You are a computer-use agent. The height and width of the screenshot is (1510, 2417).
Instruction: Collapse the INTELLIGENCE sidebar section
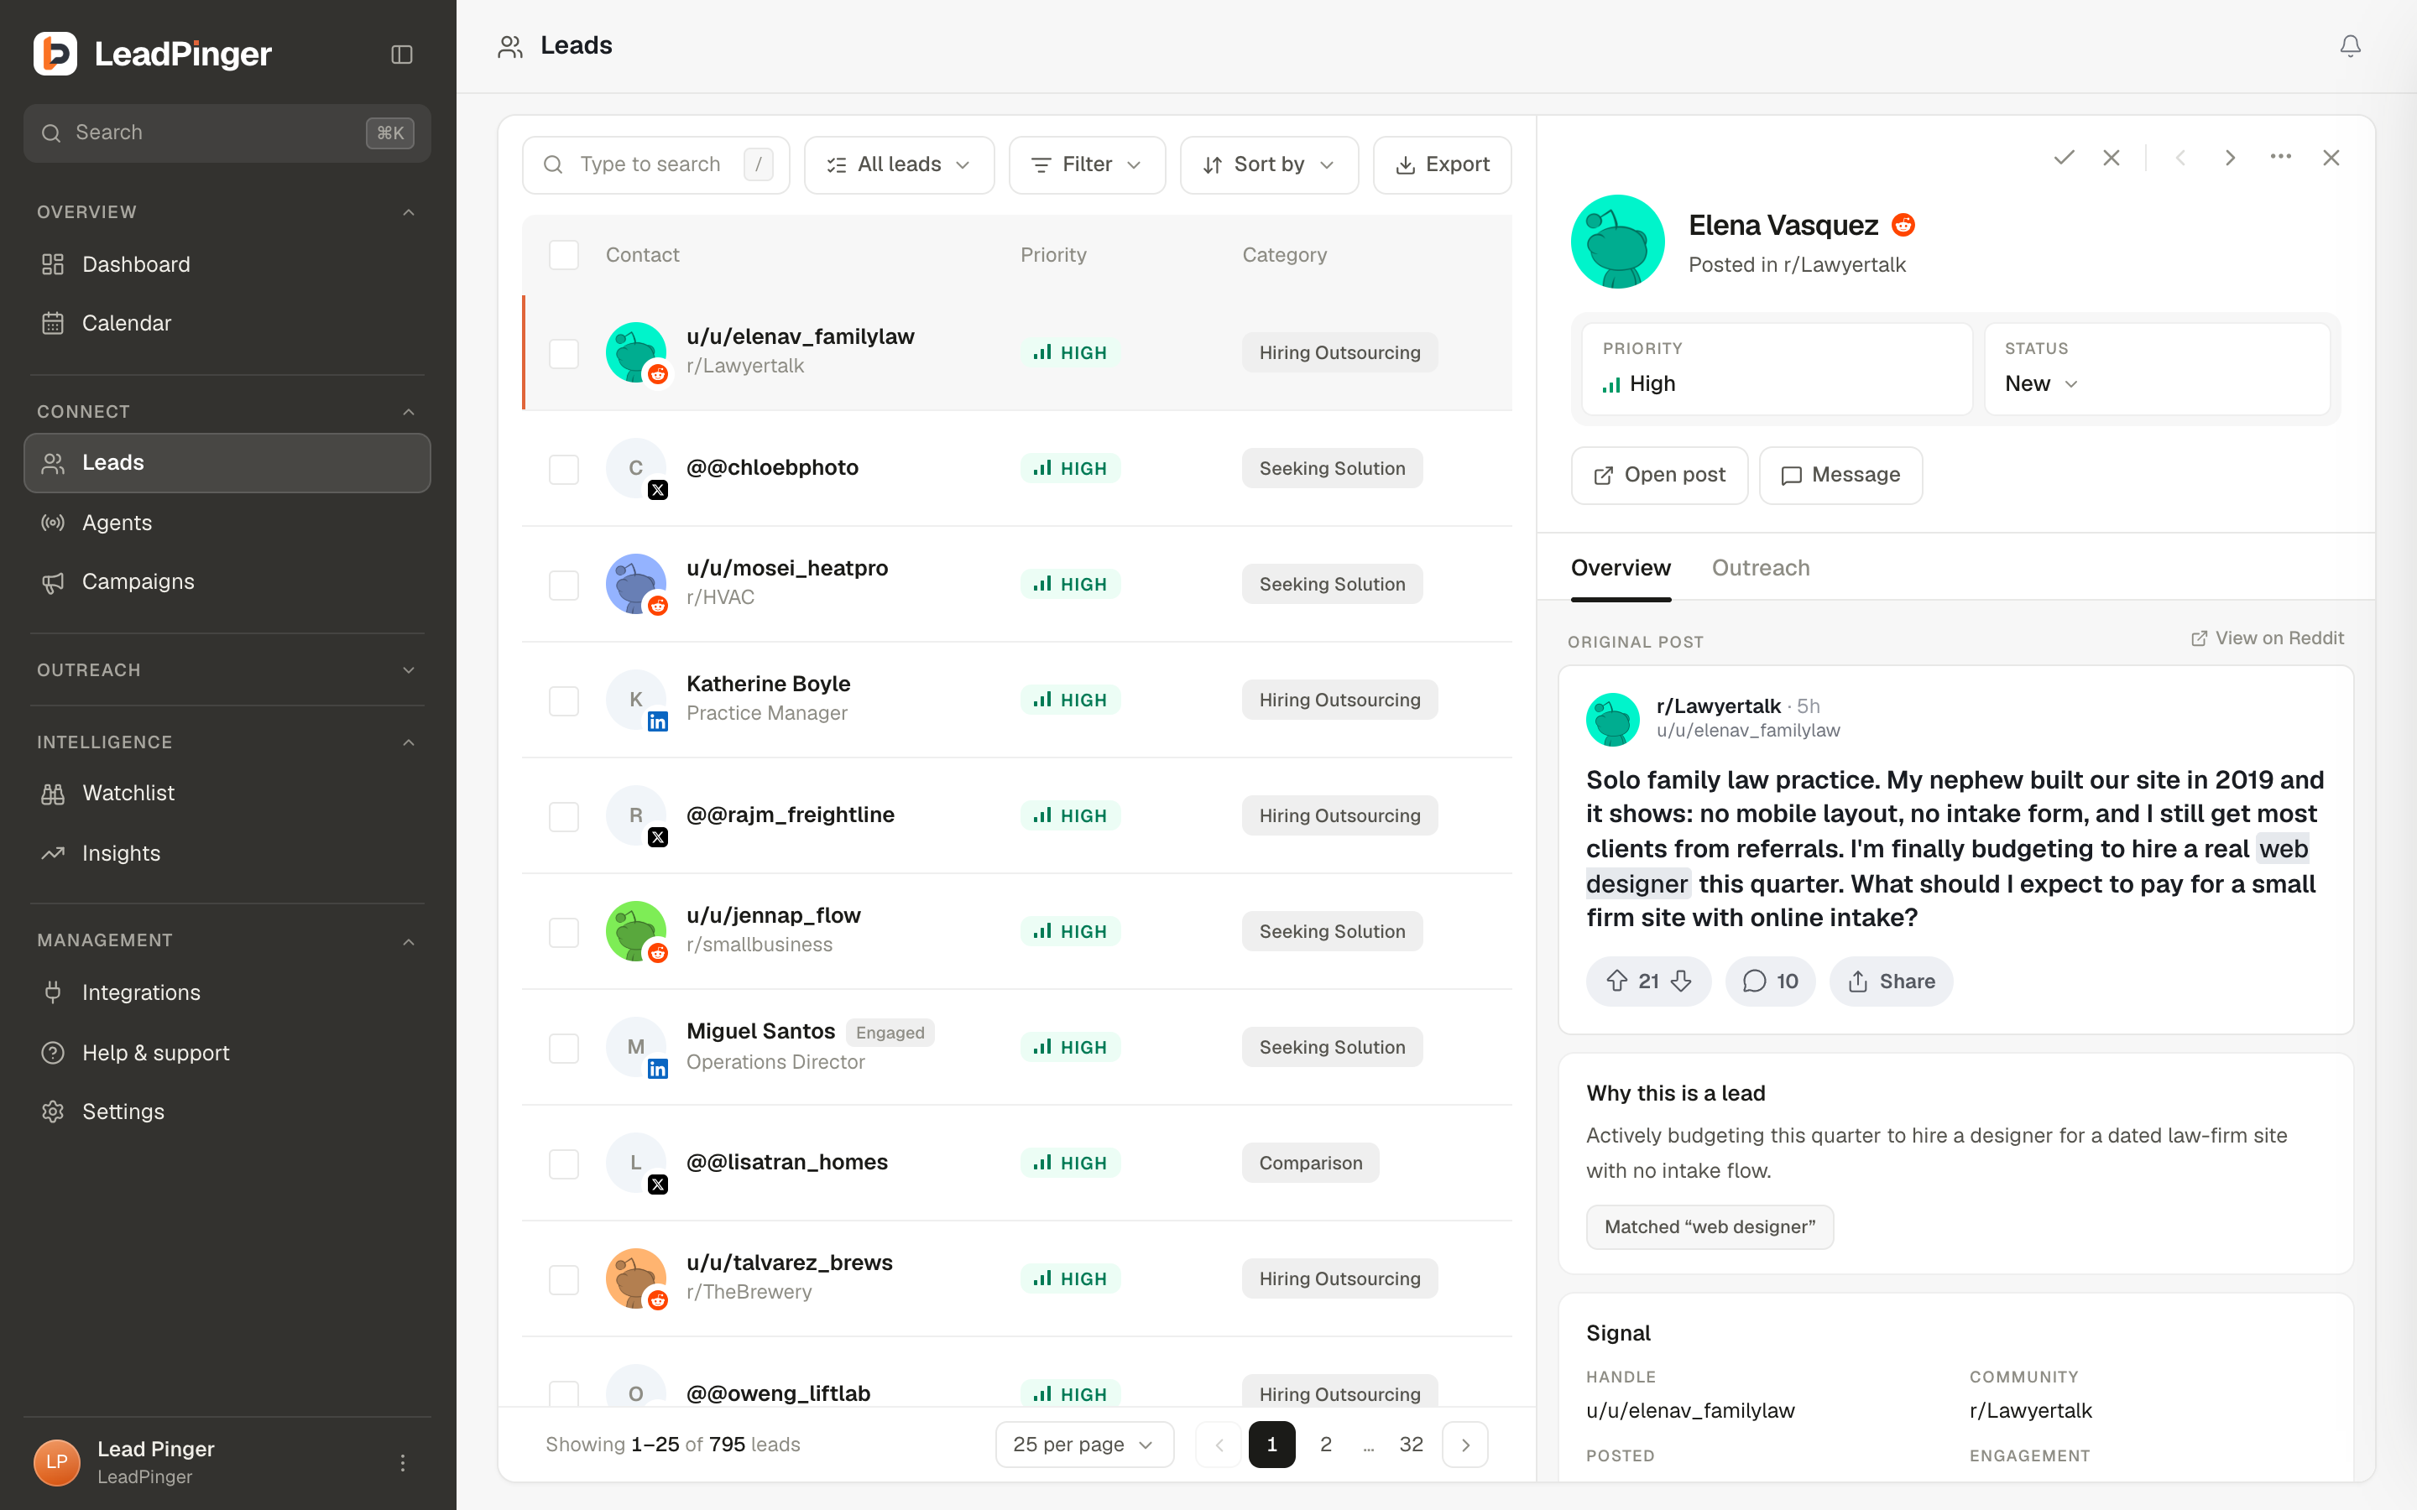227,742
